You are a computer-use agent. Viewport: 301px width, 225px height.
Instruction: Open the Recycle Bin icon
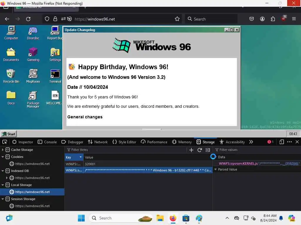pyautogui.click(x=11, y=76)
